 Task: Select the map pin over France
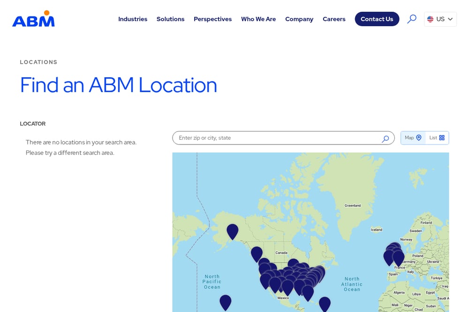tap(398, 258)
